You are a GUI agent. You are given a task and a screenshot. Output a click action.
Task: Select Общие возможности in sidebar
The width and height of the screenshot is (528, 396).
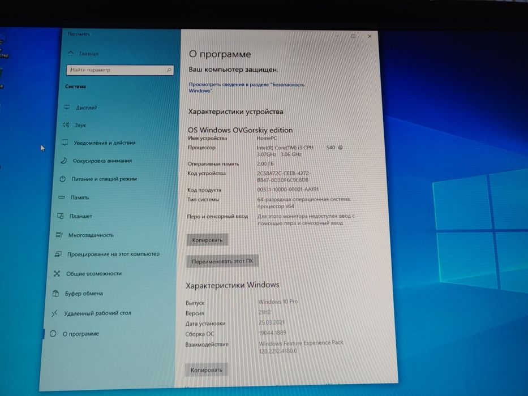pos(93,274)
